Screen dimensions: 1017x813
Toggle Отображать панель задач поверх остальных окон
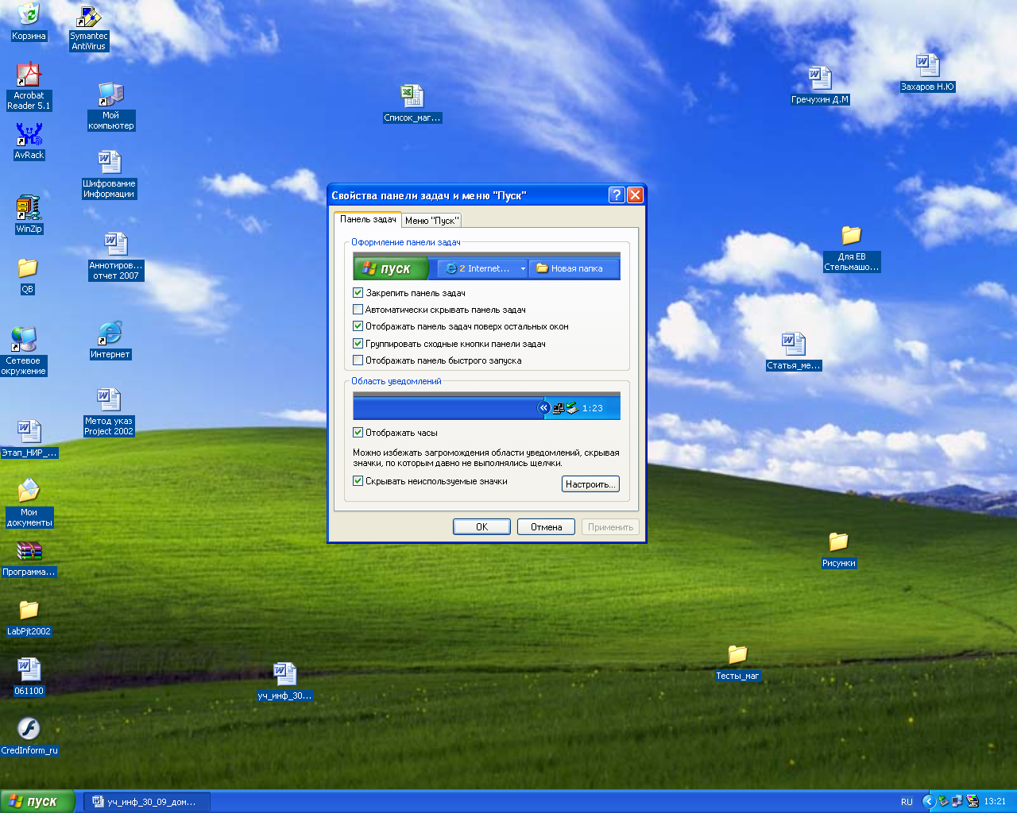coord(358,326)
